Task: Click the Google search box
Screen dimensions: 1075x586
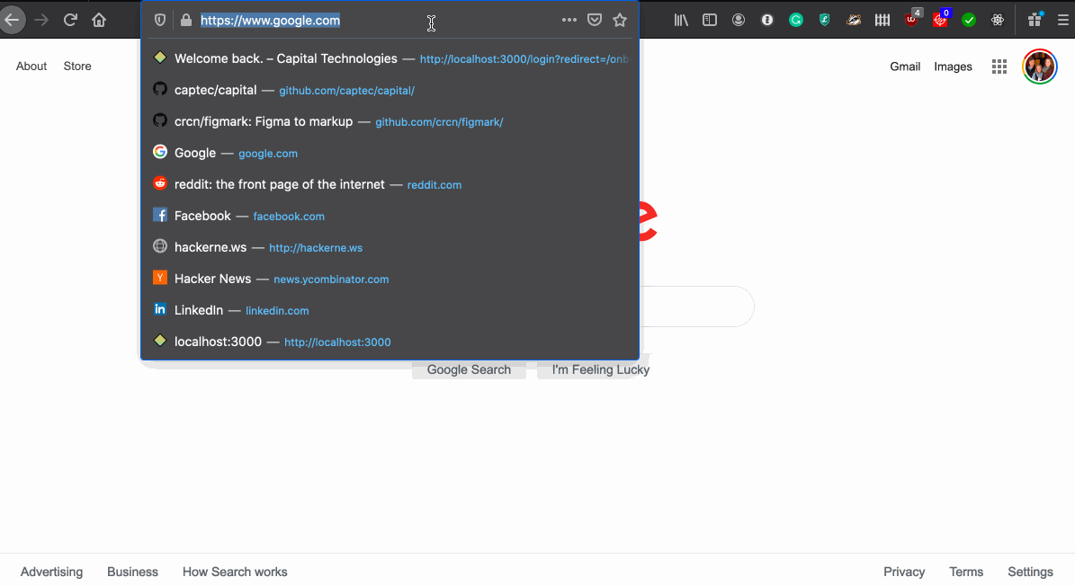Action: click(696, 306)
